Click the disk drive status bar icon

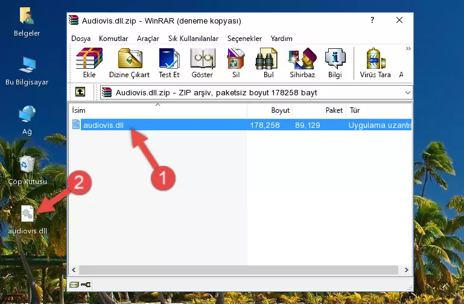point(74,285)
